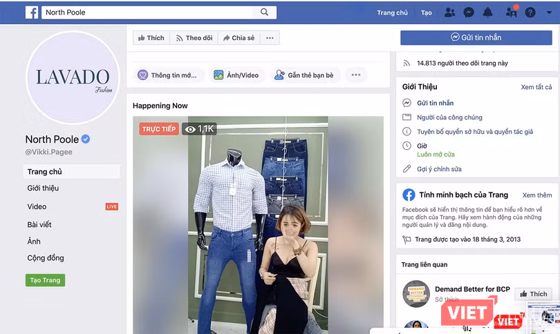Image resolution: width=560 pixels, height=334 pixels.
Task: Click Người của công chúng link
Action: point(449,117)
